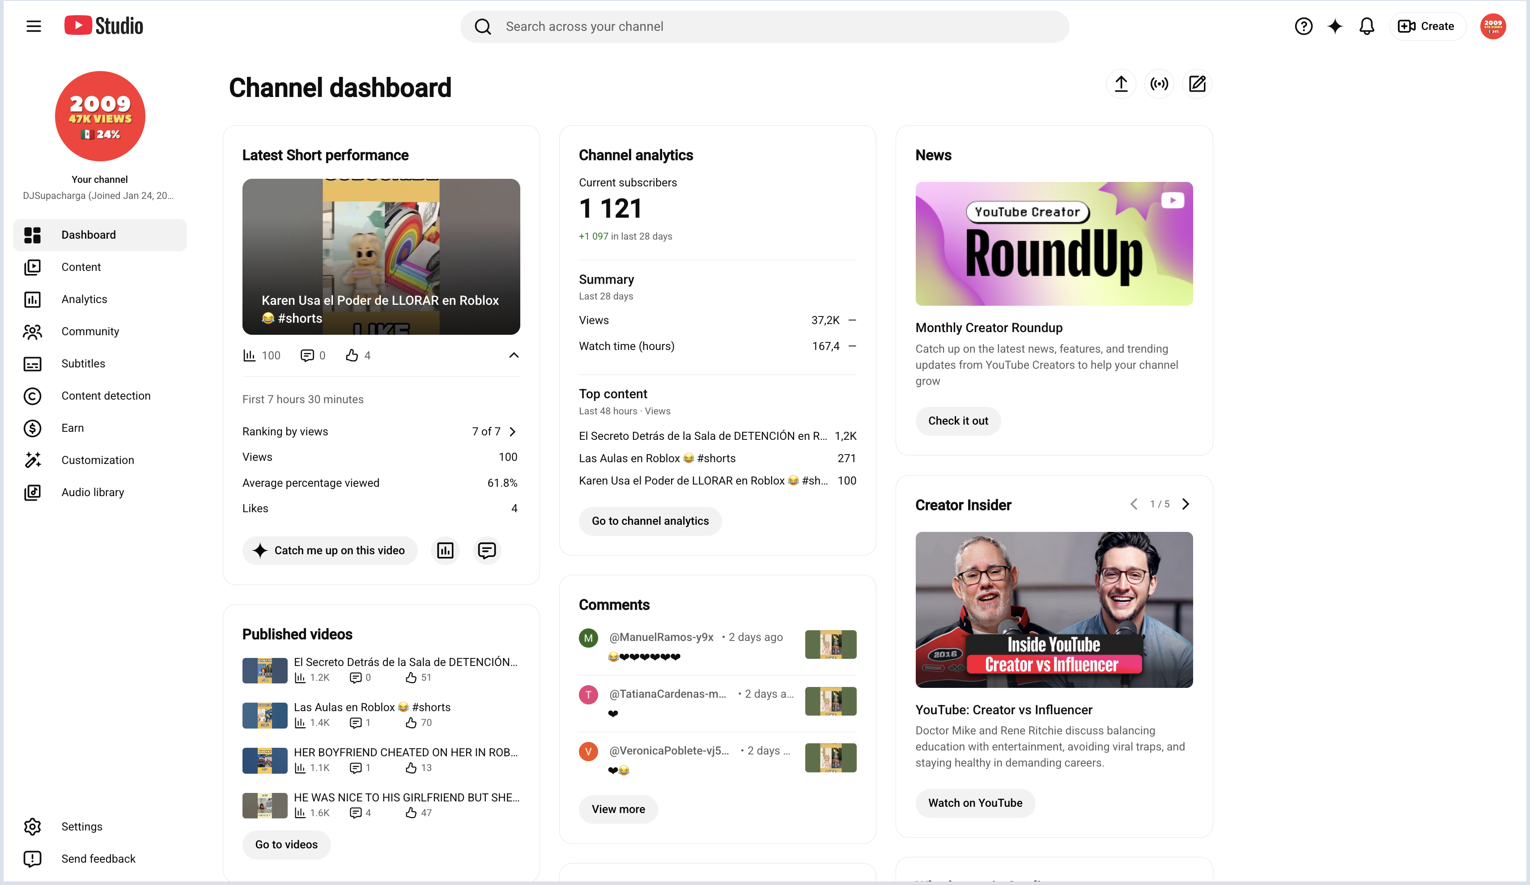Image resolution: width=1530 pixels, height=885 pixels.
Task: Open HE WAS NICE TO HIS GIRLFRIEND video
Action: [381, 805]
